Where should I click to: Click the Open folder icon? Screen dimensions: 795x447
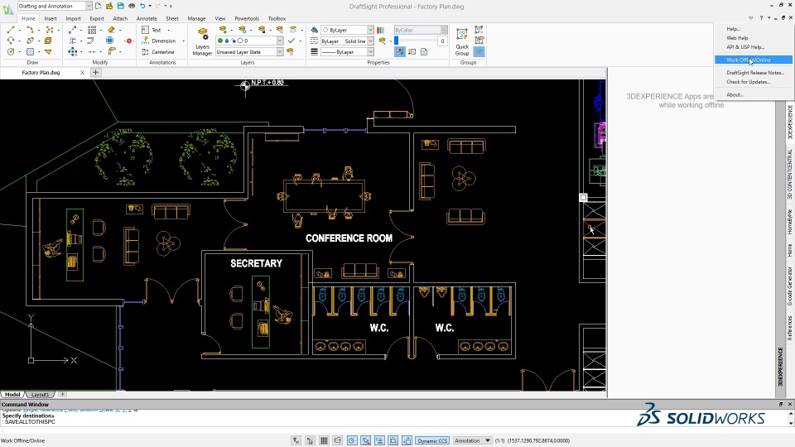(x=109, y=6)
